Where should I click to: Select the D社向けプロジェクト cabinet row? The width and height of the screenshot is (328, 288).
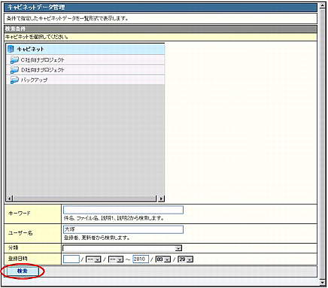pyautogui.click(x=85, y=70)
